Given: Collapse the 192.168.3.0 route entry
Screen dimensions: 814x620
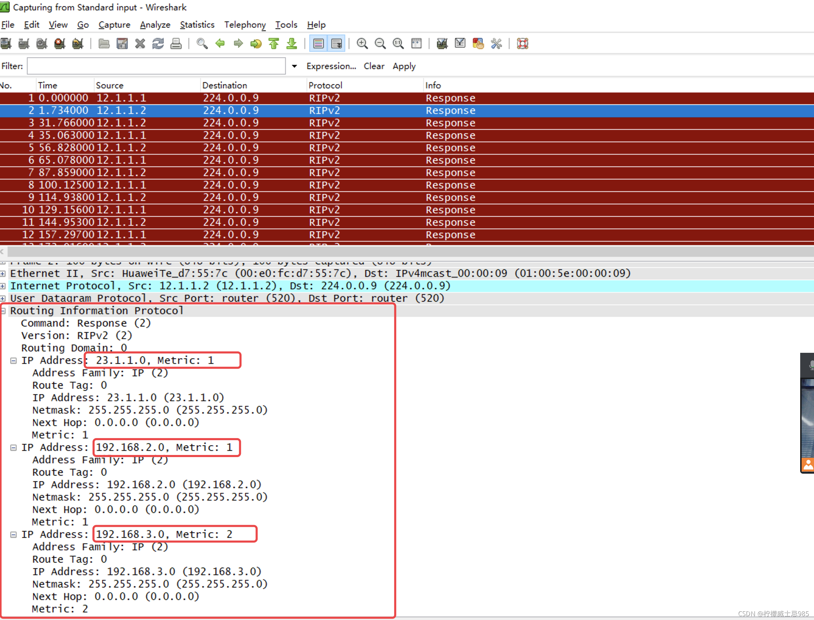Looking at the screenshot, I should [13, 534].
